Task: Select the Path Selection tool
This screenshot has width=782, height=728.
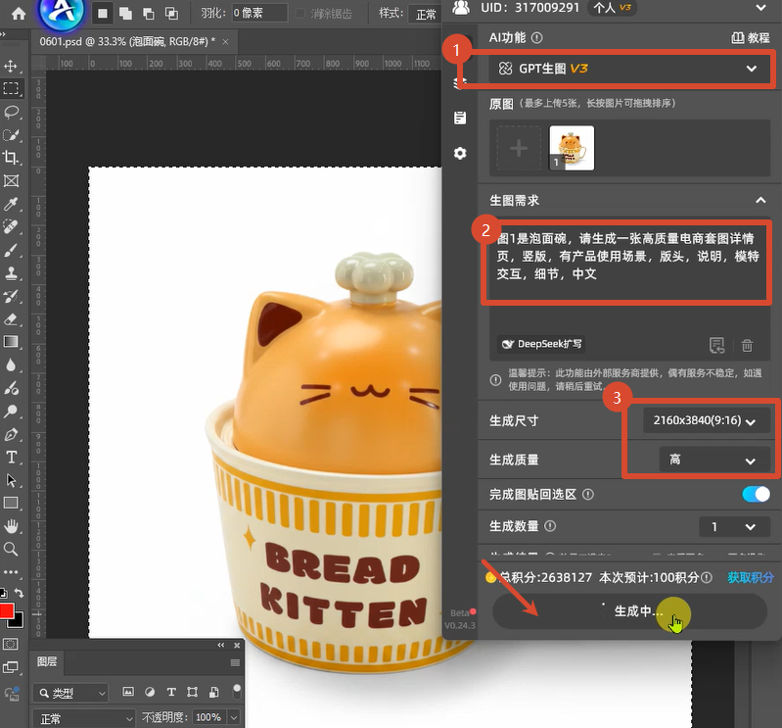Action: click(x=11, y=480)
